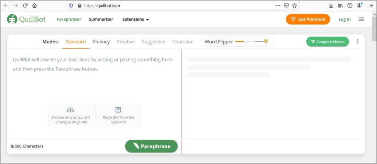Screen dimensions: 377x164
Task: Save the page to Pocket icon
Action: point(286,6)
